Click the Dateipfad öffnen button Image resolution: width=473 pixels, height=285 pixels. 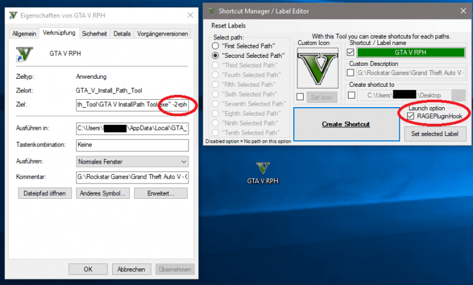pos(44,193)
